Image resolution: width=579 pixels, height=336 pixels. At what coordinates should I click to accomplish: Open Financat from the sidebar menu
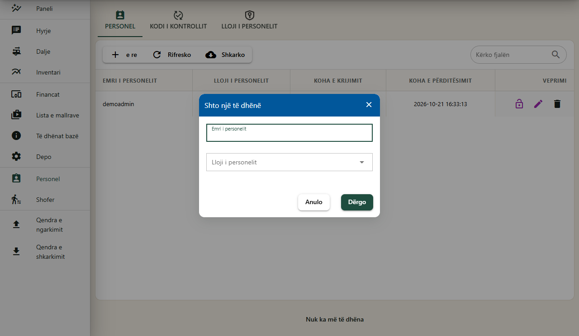(45, 94)
